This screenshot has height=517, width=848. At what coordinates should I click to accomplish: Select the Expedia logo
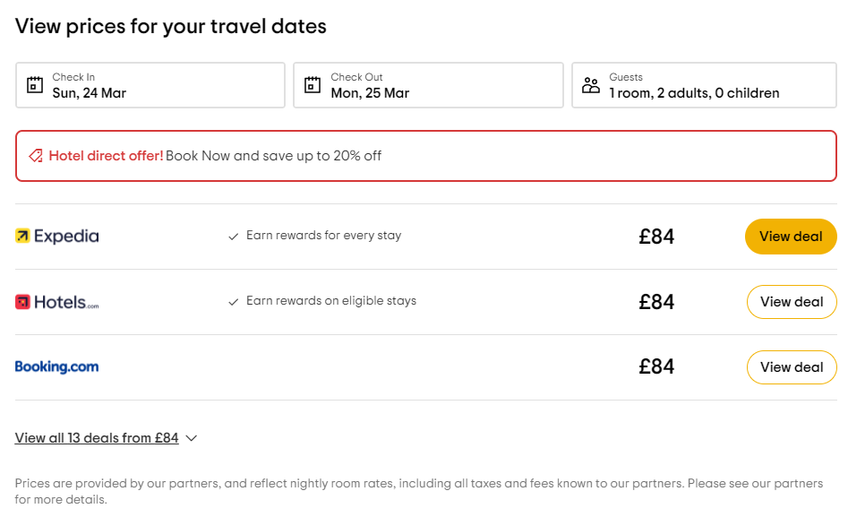[56, 236]
